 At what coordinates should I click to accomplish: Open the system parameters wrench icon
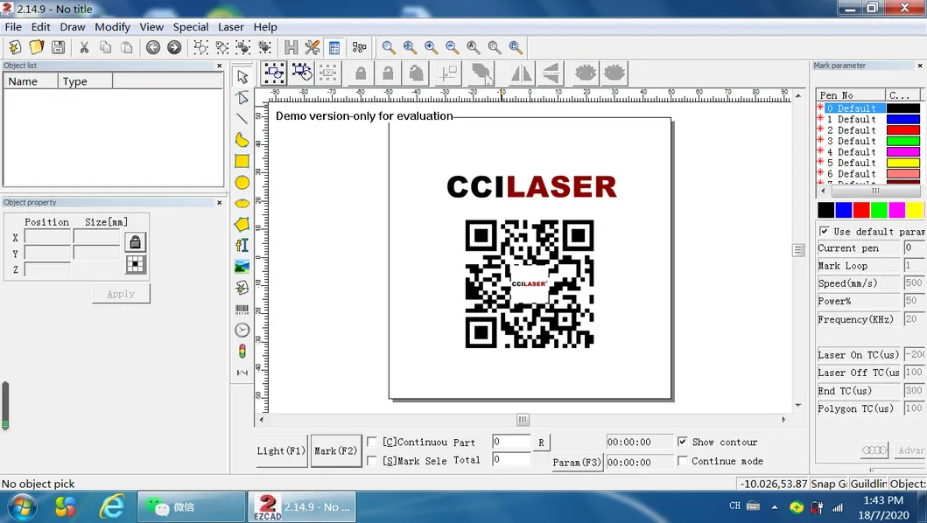click(x=312, y=47)
